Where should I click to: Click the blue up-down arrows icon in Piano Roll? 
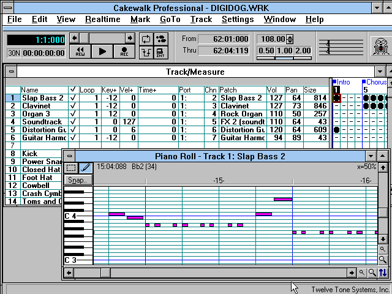(383, 273)
